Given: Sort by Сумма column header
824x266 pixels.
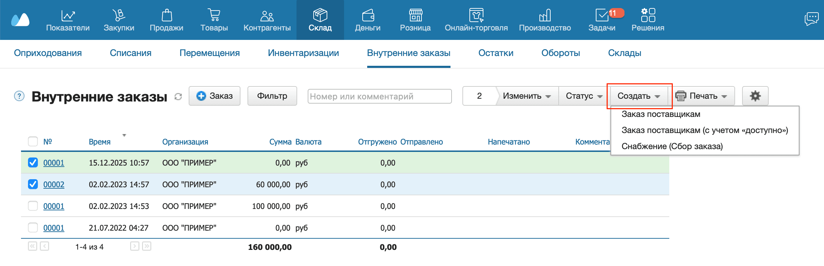Looking at the screenshot, I should [x=280, y=142].
